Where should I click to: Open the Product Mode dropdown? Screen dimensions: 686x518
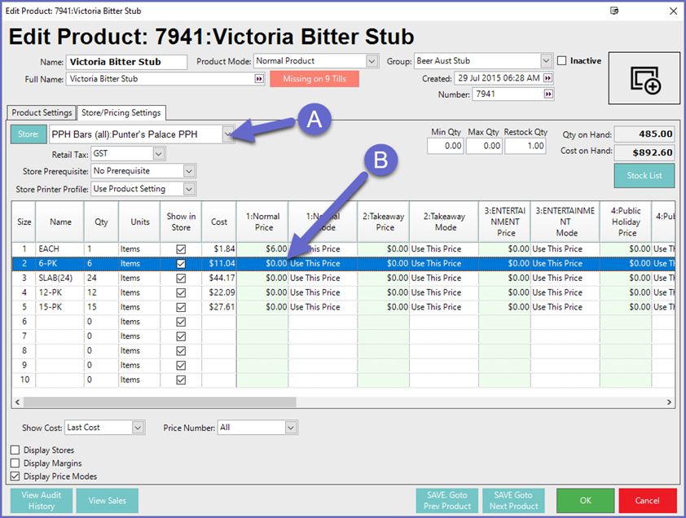coord(372,61)
